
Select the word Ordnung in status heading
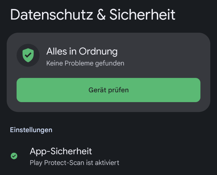98,51
